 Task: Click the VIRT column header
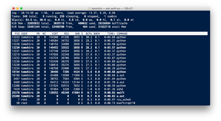(55, 34)
